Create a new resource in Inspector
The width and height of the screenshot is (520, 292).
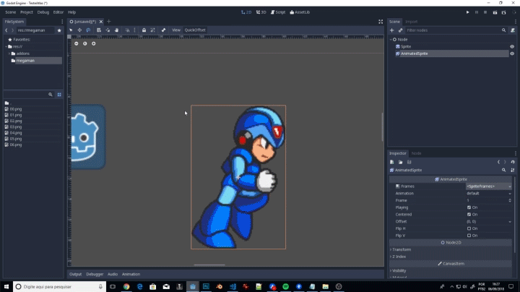pyautogui.click(x=392, y=162)
